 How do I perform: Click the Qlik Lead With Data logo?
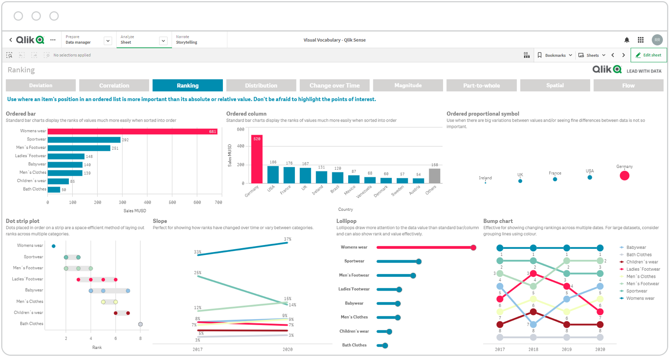tap(627, 70)
